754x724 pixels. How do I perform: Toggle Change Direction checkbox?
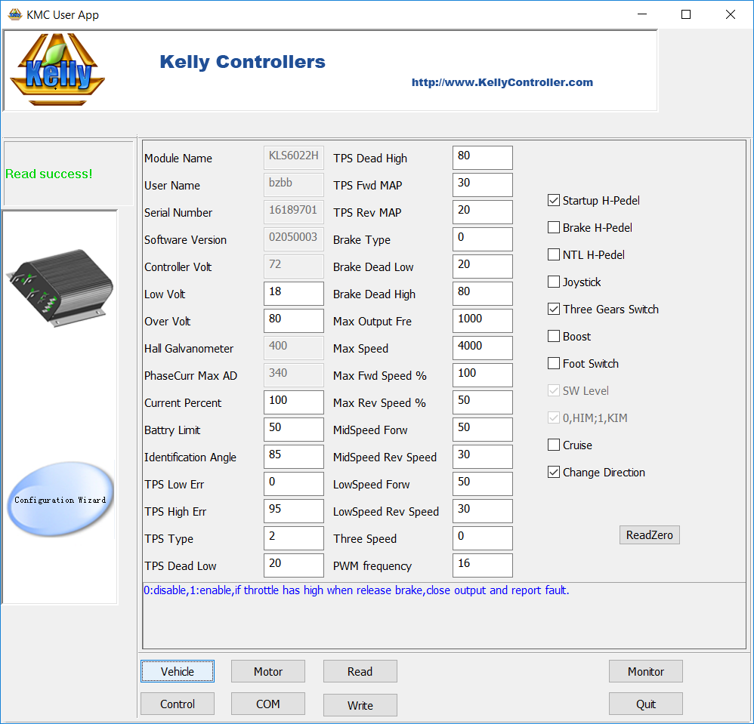554,473
